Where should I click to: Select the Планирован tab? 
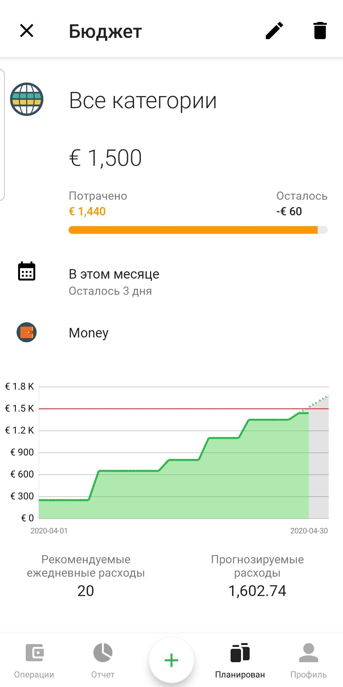point(240,660)
